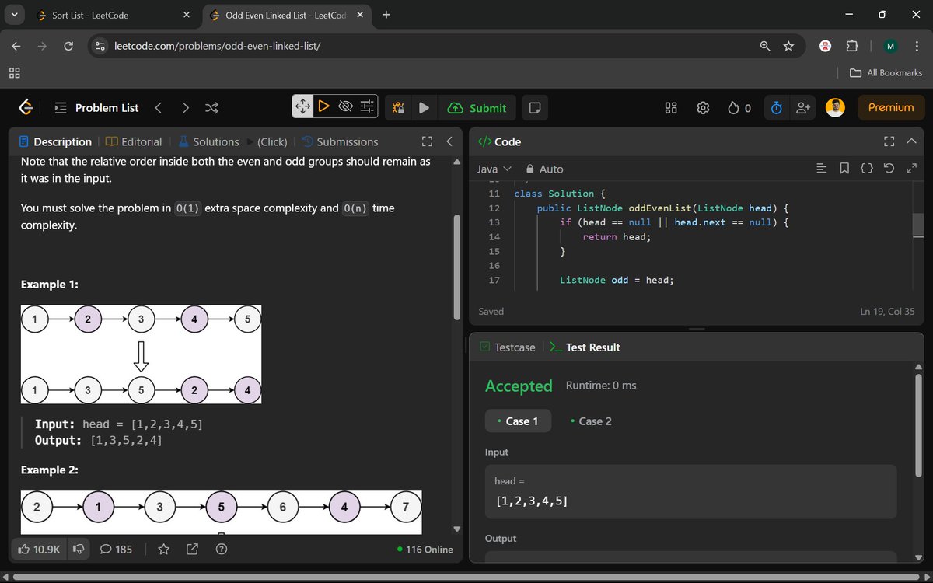This screenshot has height=583, width=933.
Task: Switch to the Description tab
Action: tap(55, 141)
